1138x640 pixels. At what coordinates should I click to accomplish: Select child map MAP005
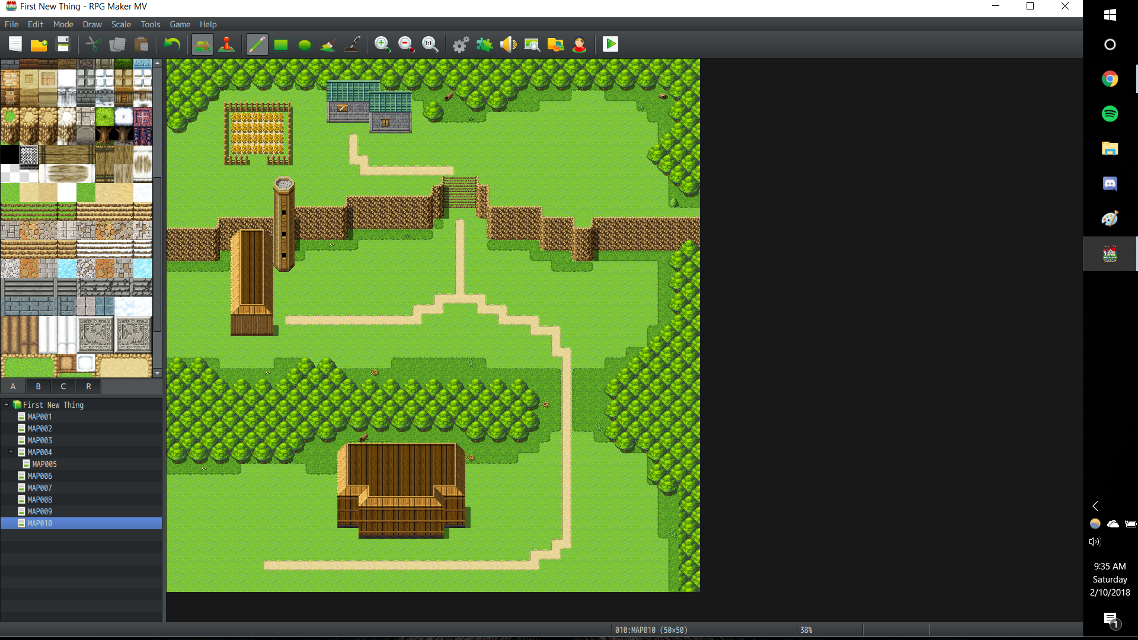(44, 464)
